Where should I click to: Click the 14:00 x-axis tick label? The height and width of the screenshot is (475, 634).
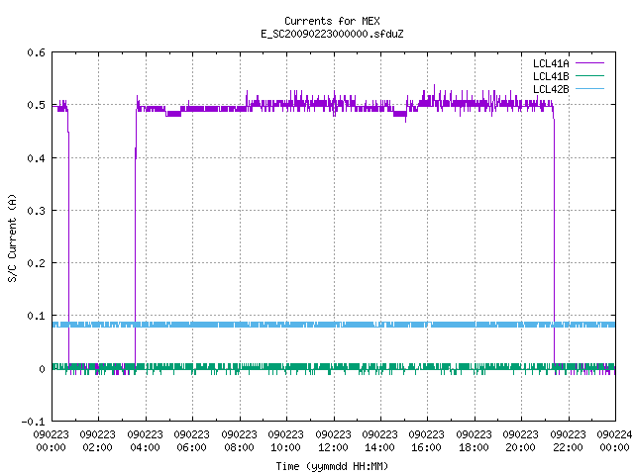coord(380,447)
